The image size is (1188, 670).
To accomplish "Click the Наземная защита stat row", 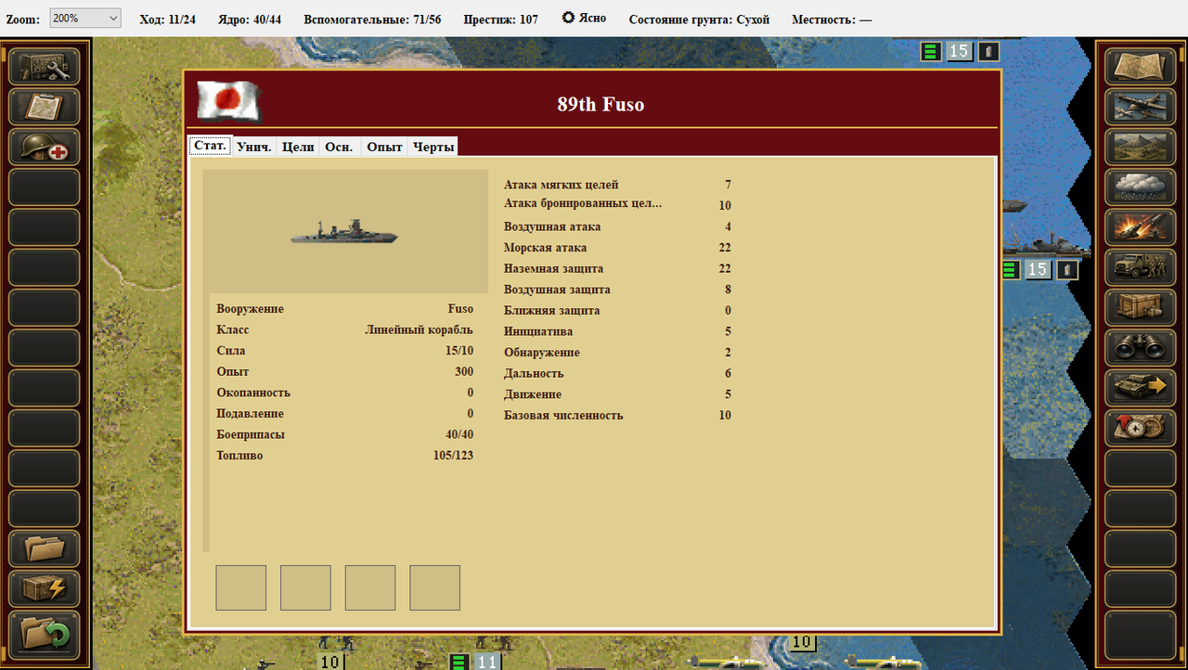I will click(617, 268).
